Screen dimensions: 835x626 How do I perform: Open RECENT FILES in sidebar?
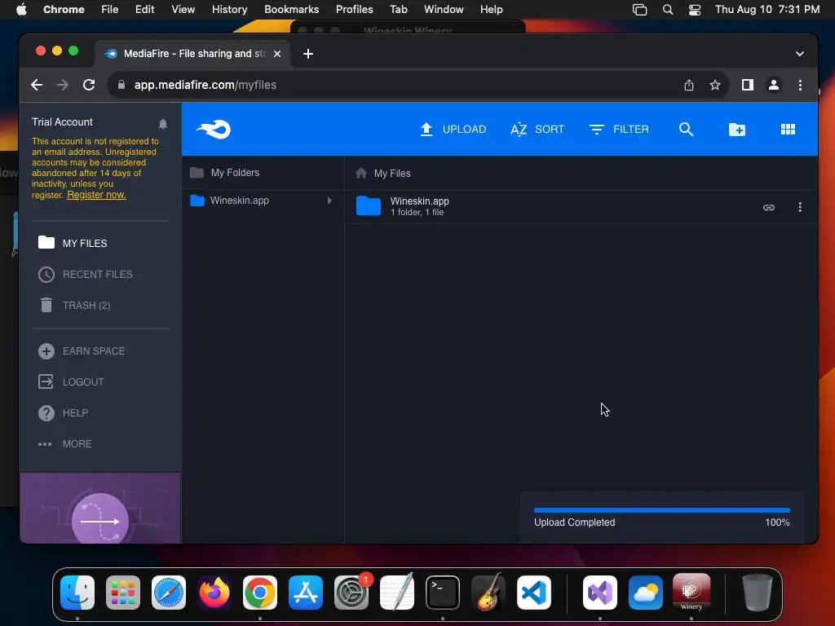point(85,275)
